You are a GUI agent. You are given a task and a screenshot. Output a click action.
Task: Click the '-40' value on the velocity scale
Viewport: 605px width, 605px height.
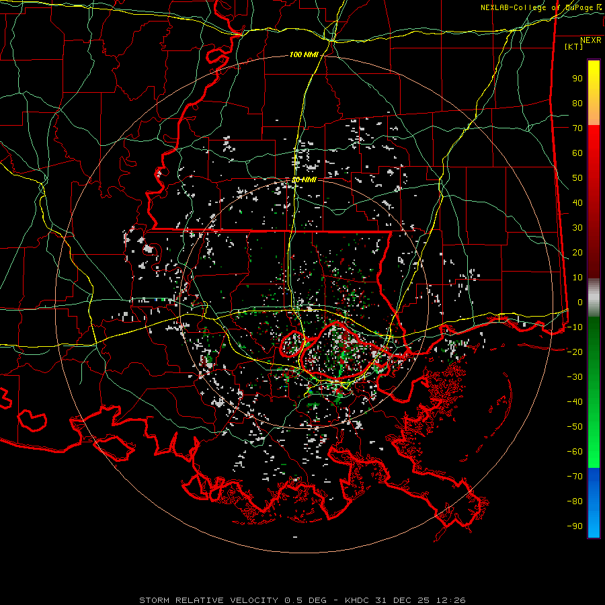click(x=575, y=402)
